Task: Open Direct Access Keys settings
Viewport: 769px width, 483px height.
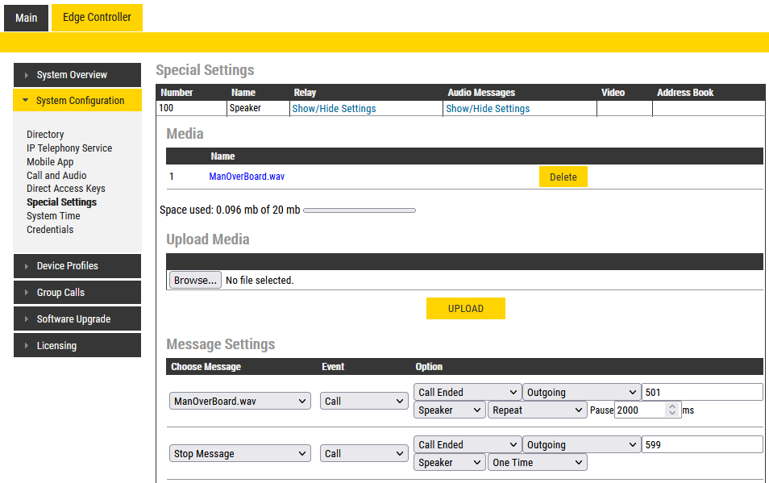Action: click(x=66, y=189)
